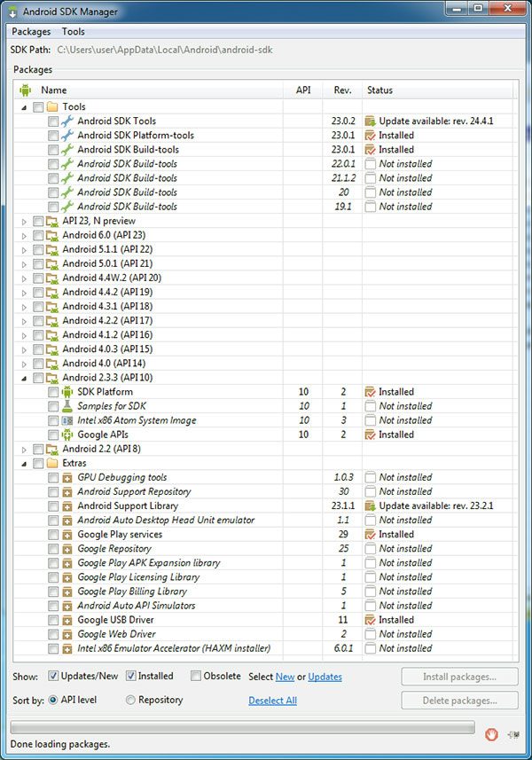
Task: Click the wrench icon of Android SDK Platform-tools
Action: click(67, 135)
